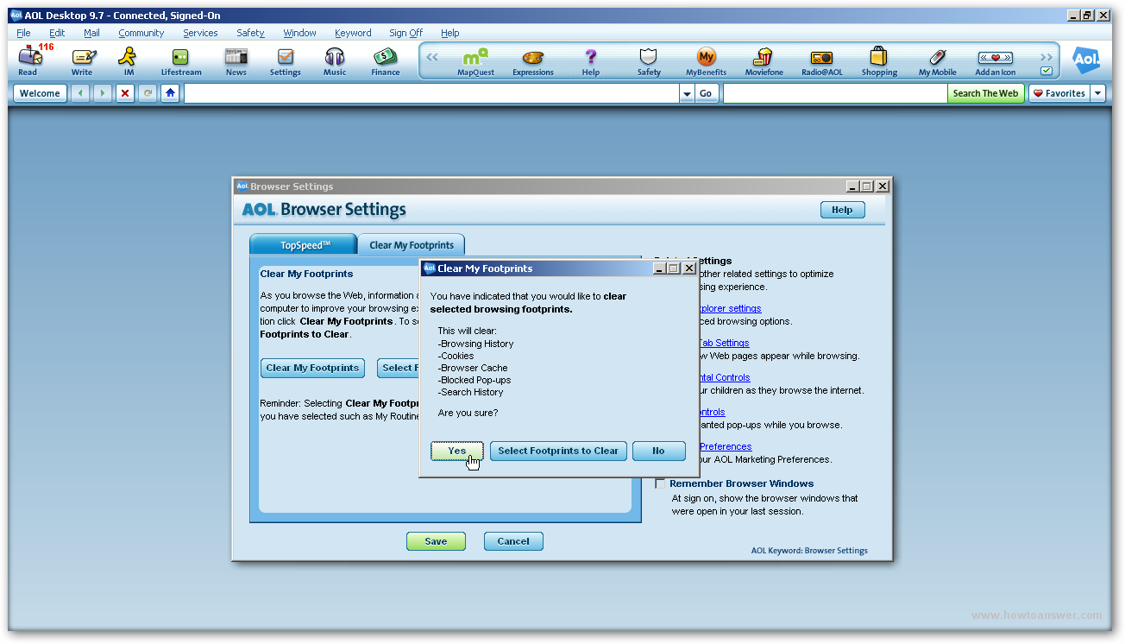Viewport: 1125px width, 644px height.
Task: Expand the Favorites dropdown arrow
Action: click(1097, 93)
